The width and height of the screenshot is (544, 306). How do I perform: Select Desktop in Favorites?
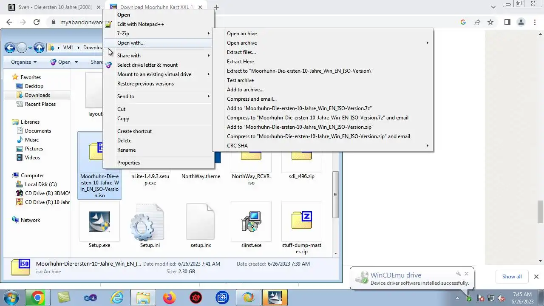coord(34,86)
